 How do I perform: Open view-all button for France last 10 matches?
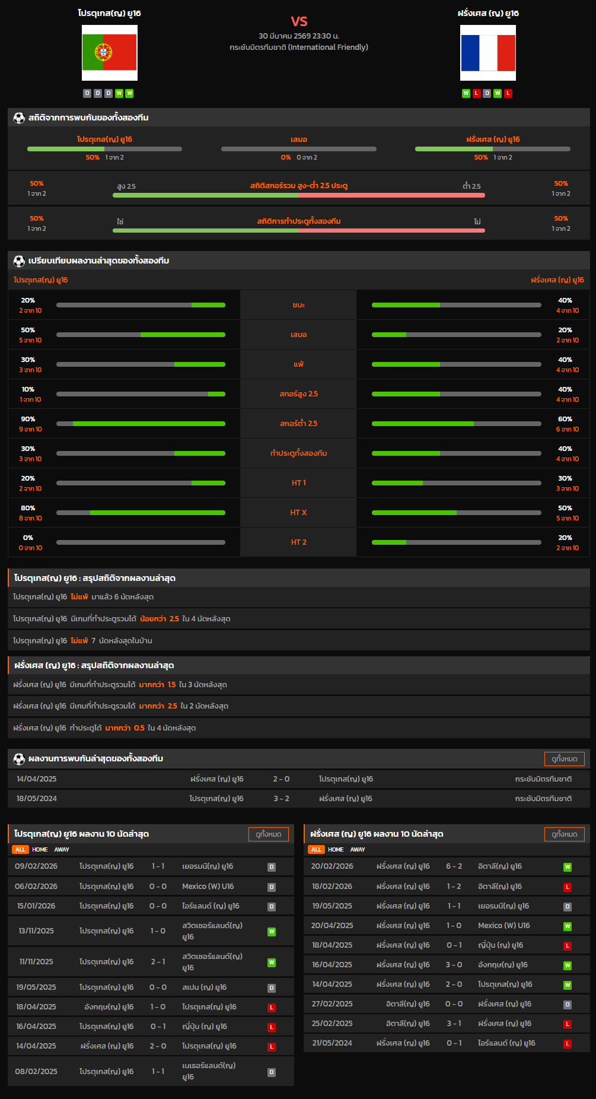pyautogui.click(x=564, y=834)
